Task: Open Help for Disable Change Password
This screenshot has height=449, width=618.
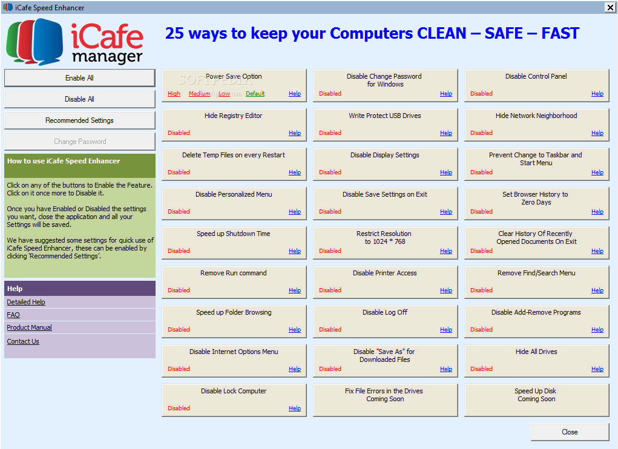Action: click(446, 94)
